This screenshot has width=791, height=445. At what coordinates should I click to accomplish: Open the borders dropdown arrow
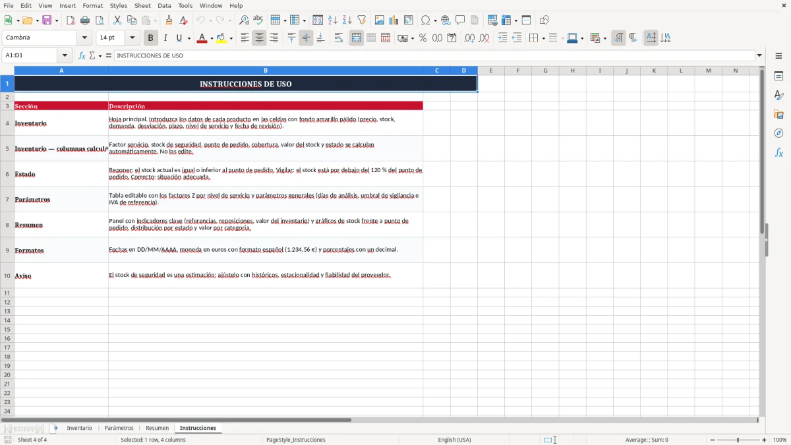(x=543, y=38)
